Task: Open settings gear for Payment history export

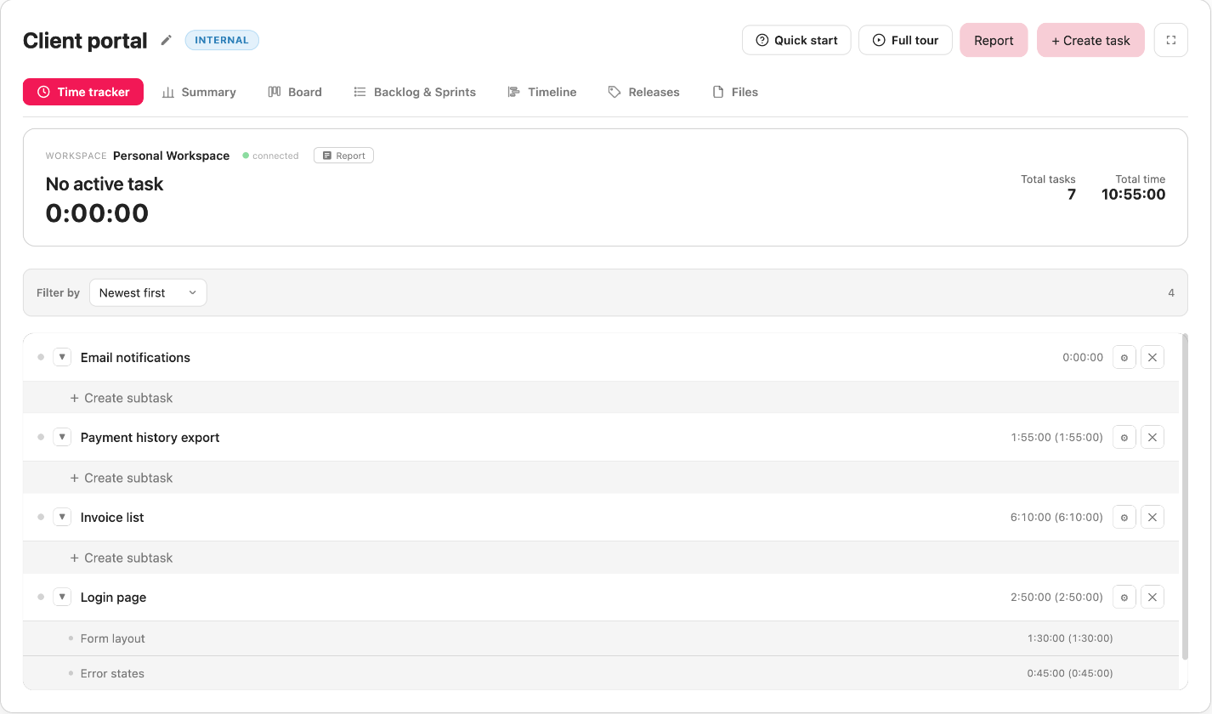Action: (x=1124, y=438)
